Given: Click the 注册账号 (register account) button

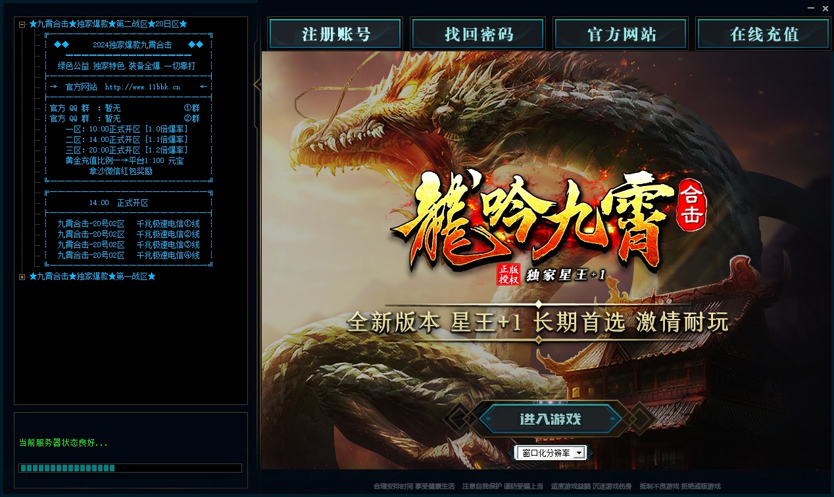Looking at the screenshot, I should click(x=335, y=34).
